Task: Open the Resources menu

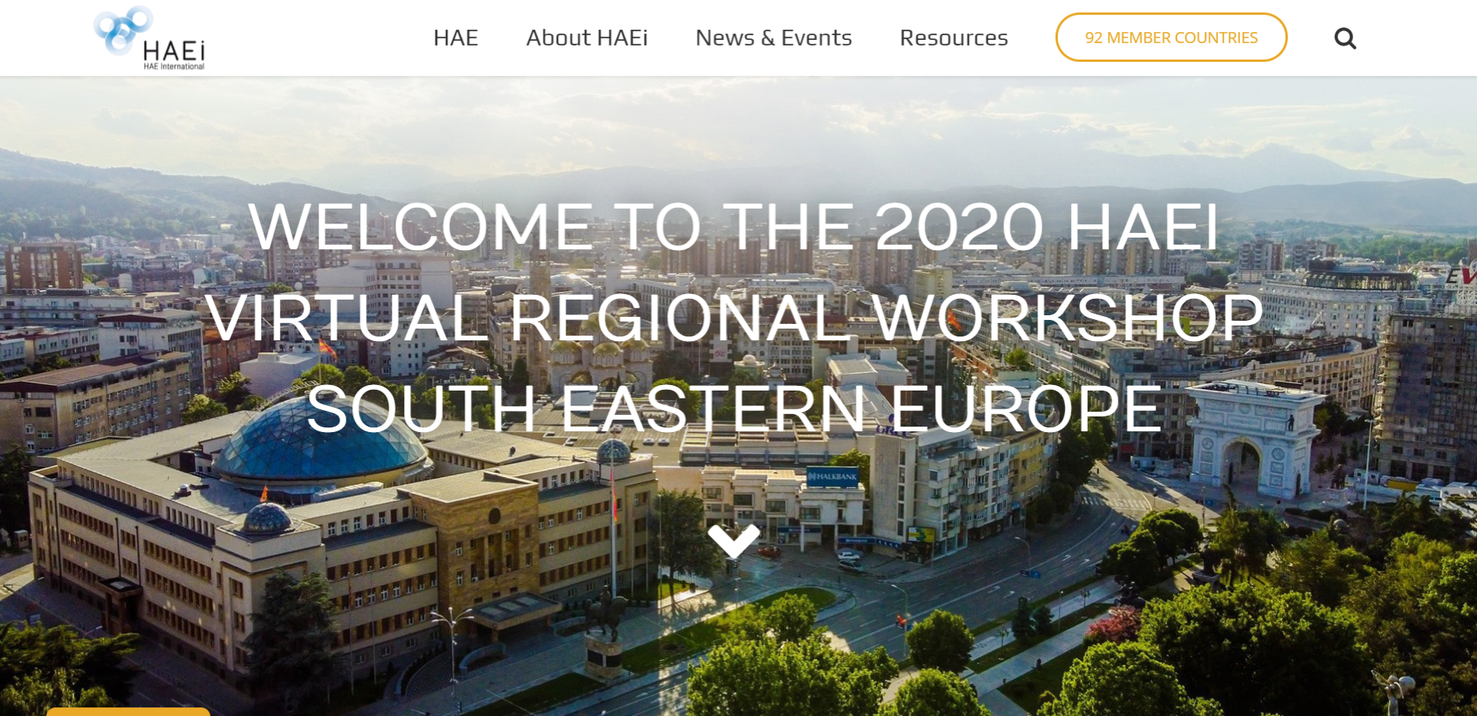Action: pyautogui.click(x=954, y=38)
